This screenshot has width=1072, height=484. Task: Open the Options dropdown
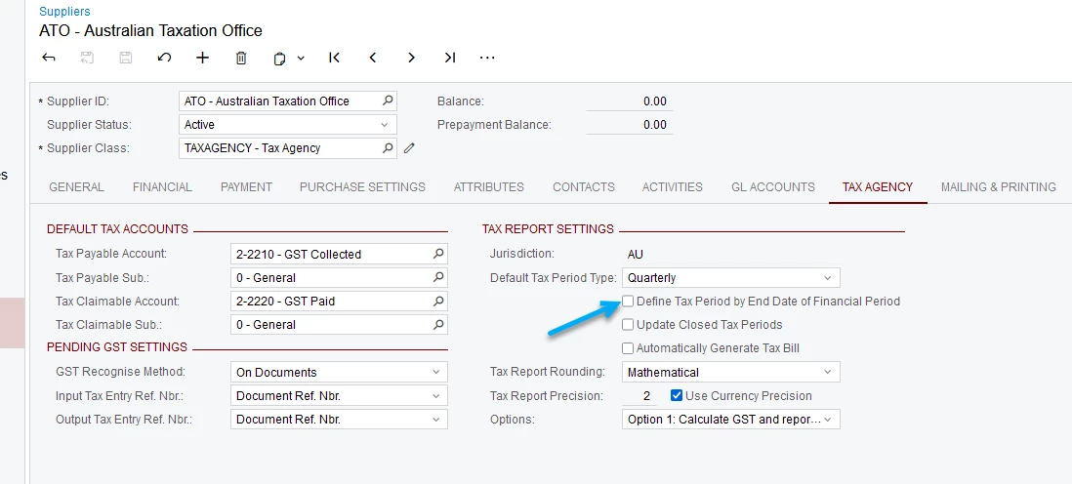(x=829, y=419)
